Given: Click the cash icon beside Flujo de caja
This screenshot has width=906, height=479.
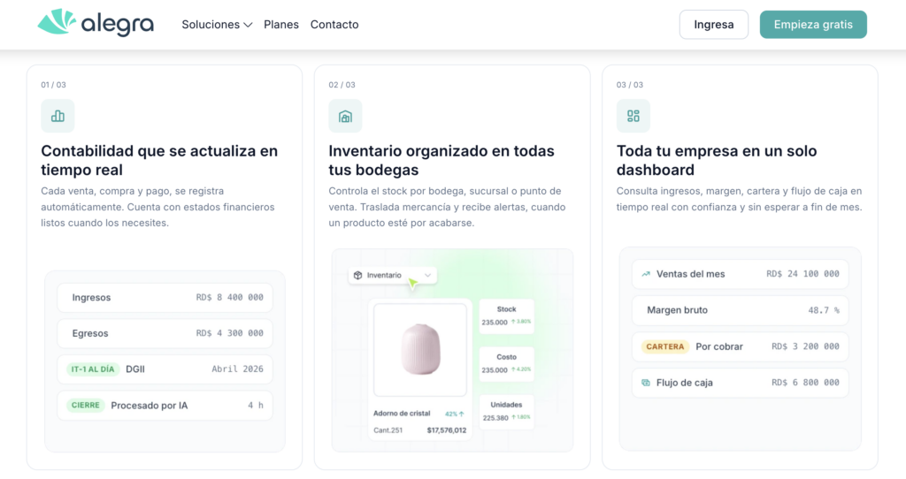Looking at the screenshot, I should pos(646,383).
